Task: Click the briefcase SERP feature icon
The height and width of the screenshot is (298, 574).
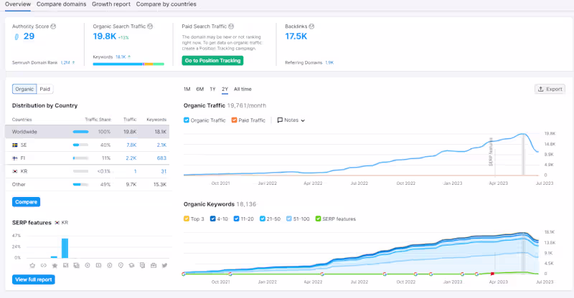Action: coord(154,266)
